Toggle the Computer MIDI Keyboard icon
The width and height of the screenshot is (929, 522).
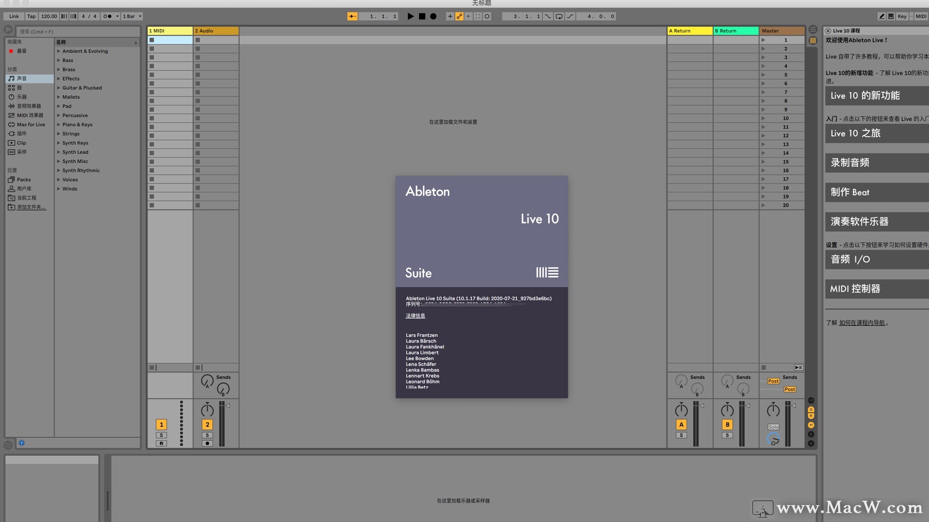click(891, 16)
